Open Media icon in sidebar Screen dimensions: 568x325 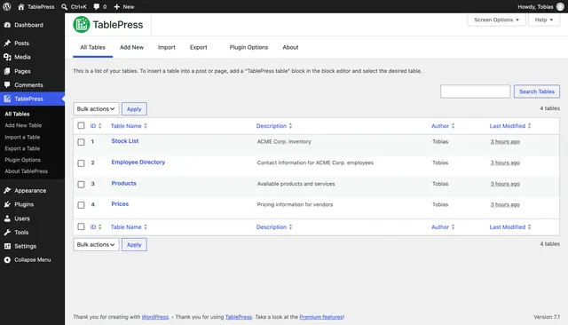click(x=7, y=57)
